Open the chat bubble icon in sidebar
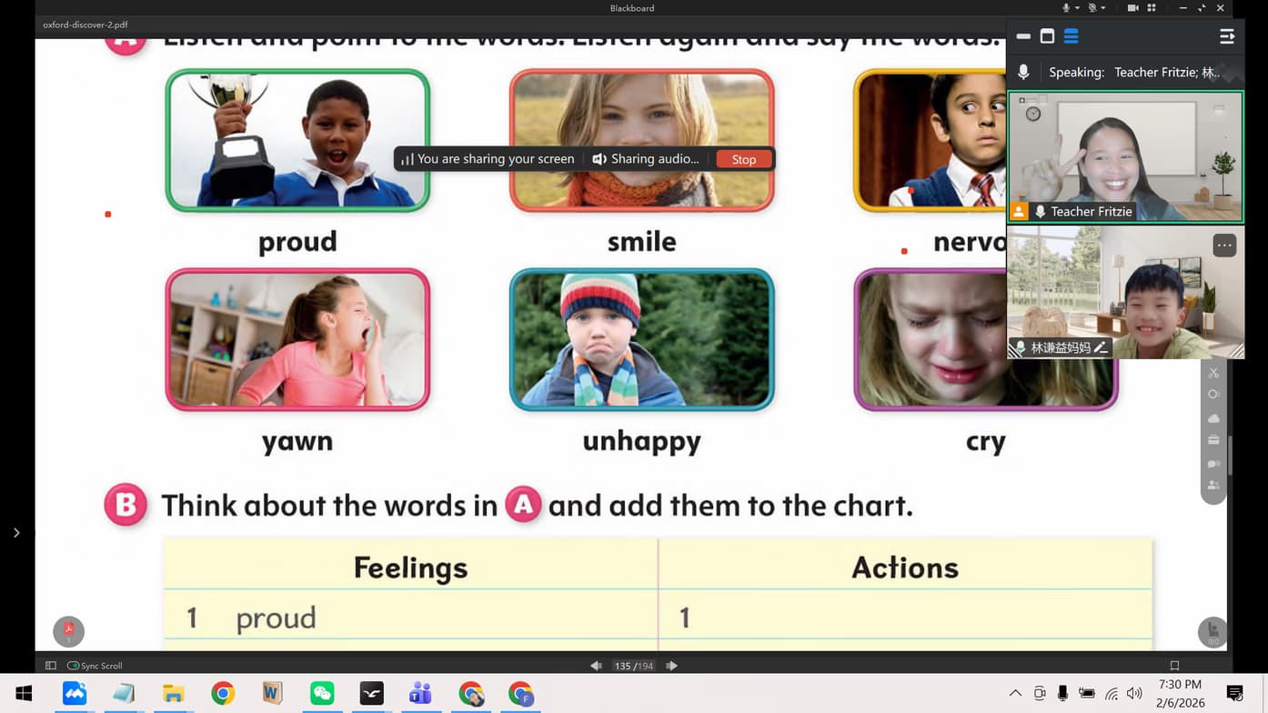The image size is (1268, 713). pyautogui.click(x=1213, y=464)
